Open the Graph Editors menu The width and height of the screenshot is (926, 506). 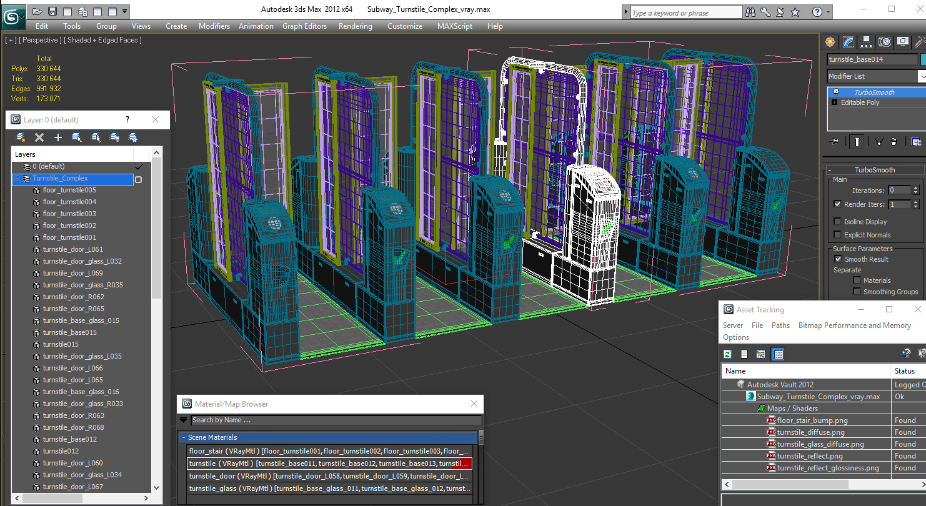click(x=304, y=26)
